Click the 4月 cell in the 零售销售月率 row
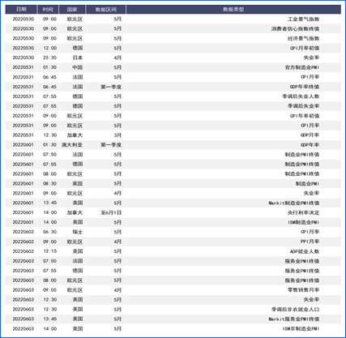The image size is (346, 338). pos(117,290)
